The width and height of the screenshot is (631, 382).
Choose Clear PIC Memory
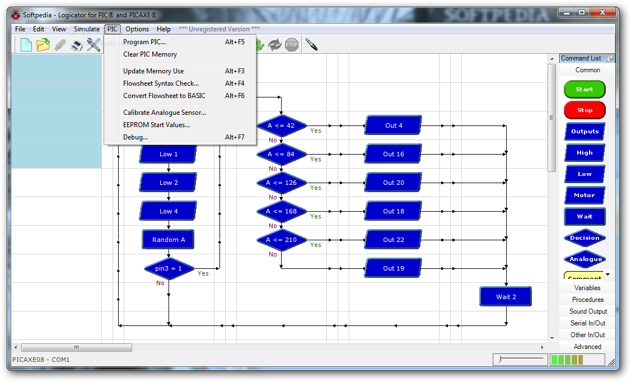coord(180,54)
